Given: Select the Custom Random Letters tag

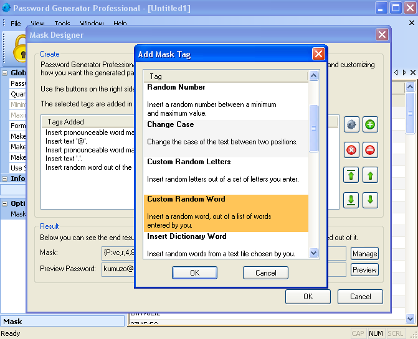Looking at the screenshot, I should pyautogui.click(x=226, y=176).
